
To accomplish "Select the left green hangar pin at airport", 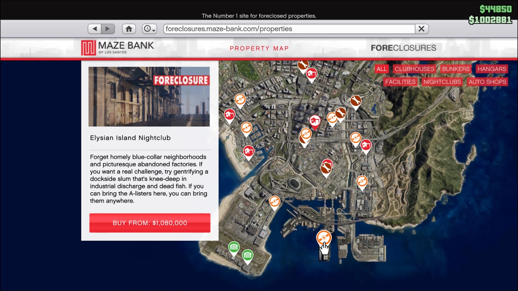I will pos(234,248).
